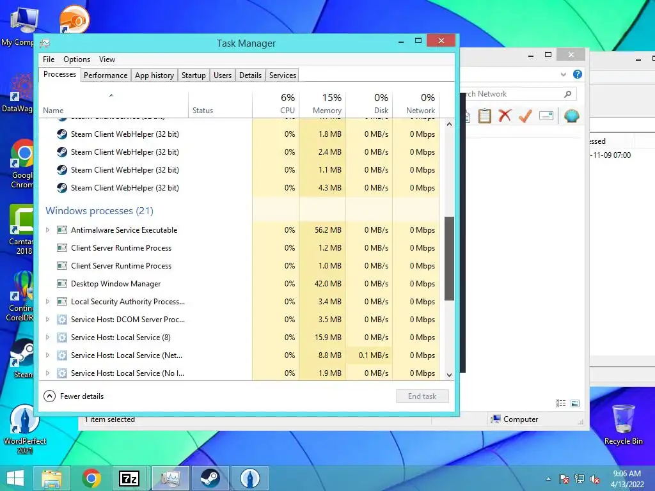Expand Service Host: Local Service (Net...)
This screenshot has width=655, height=491.
(x=47, y=355)
